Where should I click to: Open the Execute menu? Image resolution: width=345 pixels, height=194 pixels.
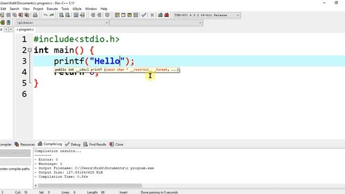pos(52,9)
